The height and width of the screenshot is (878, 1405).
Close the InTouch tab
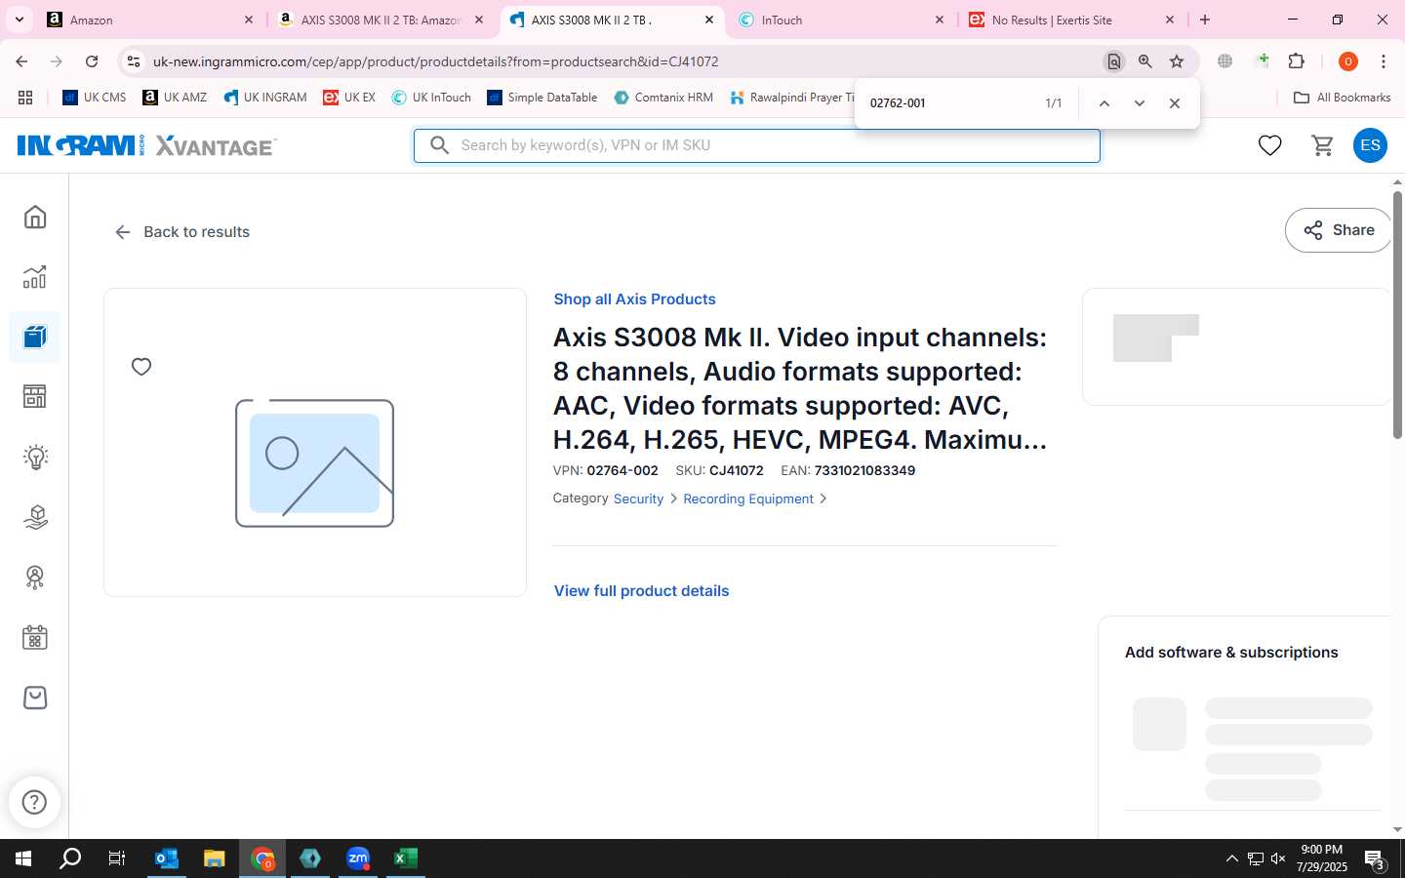[x=940, y=20]
